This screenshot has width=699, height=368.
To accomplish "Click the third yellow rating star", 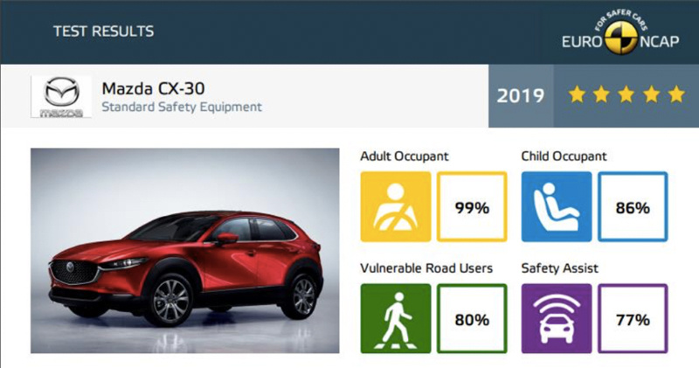I will [x=626, y=94].
